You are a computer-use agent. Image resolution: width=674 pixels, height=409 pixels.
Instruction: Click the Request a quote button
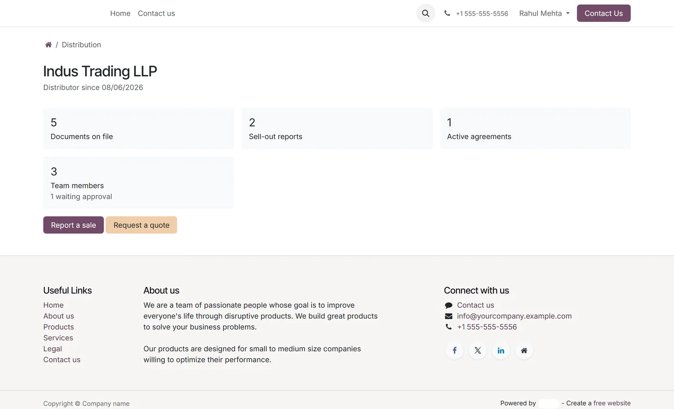[142, 225]
